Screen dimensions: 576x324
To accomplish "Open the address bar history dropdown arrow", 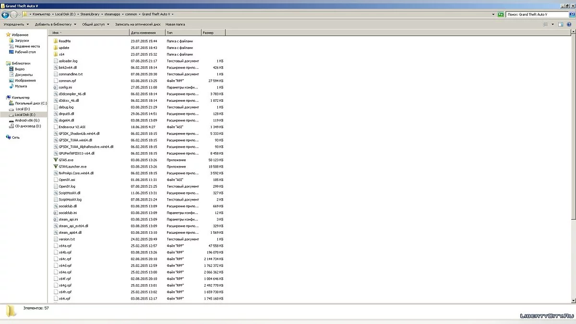I will tap(494, 14).
